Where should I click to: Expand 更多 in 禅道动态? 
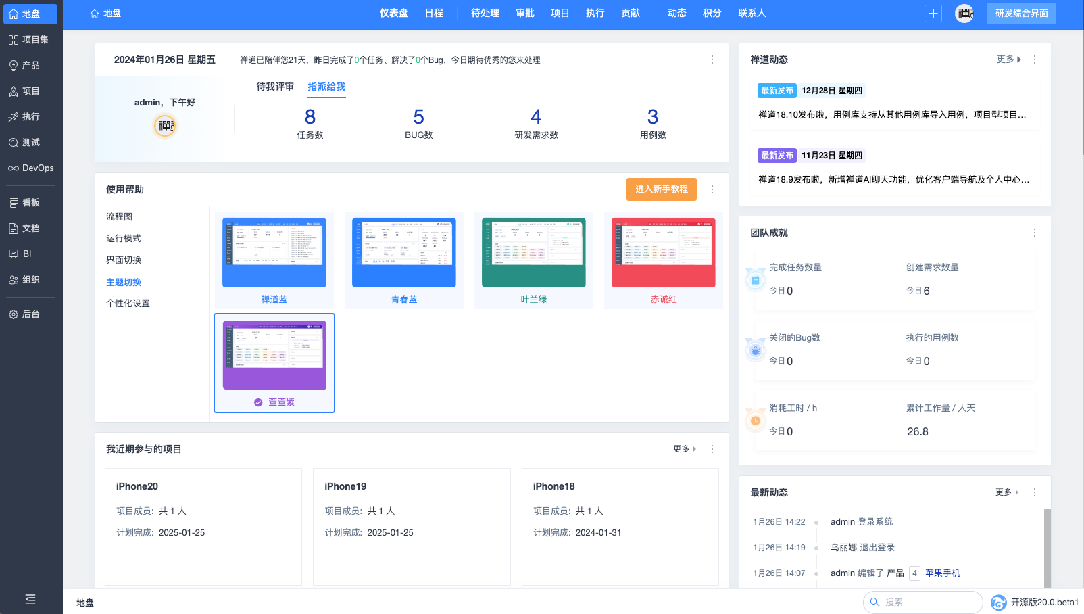pyautogui.click(x=1009, y=60)
